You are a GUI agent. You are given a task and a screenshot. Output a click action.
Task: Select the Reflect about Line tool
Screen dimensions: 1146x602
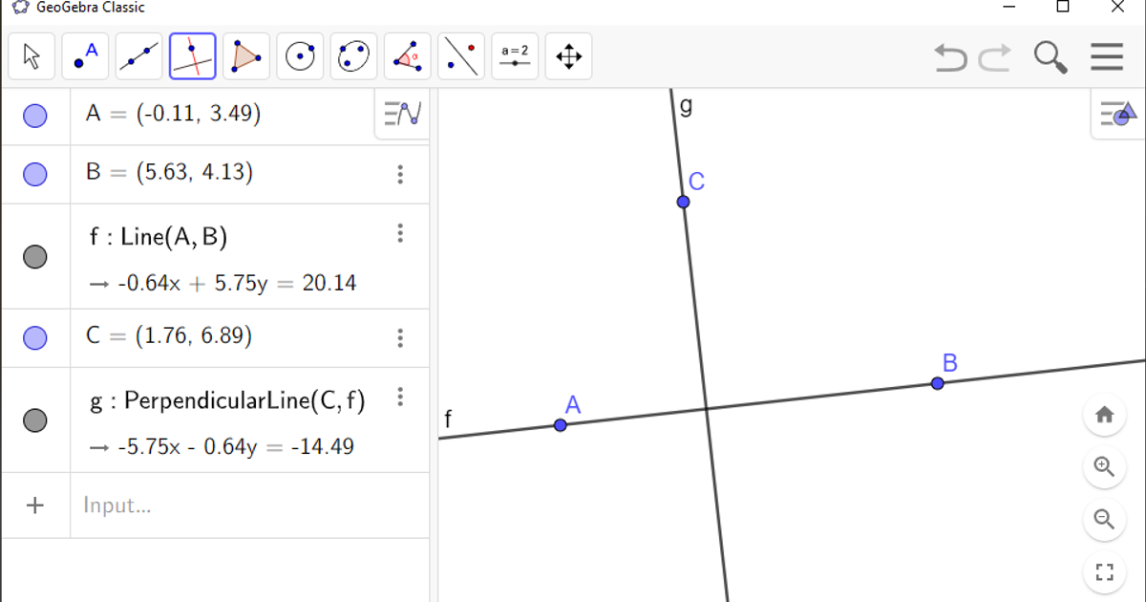coord(461,56)
